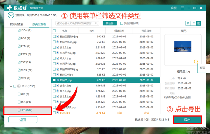
Task: Switch to preview pane view mode
Action: (199, 23)
